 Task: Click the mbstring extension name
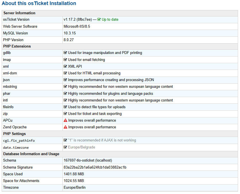10,87
